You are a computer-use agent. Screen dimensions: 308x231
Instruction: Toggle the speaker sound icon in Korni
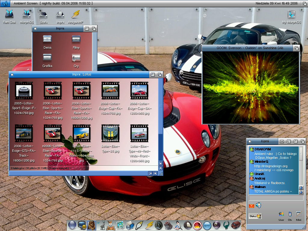click(258, 205)
